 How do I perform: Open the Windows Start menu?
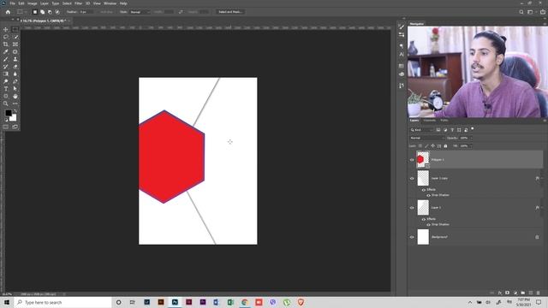pyautogui.click(x=7, y=302)
